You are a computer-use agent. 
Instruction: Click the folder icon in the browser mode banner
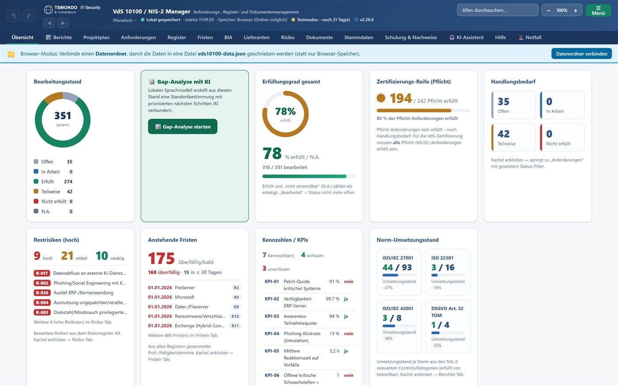[x=11, y=54]
